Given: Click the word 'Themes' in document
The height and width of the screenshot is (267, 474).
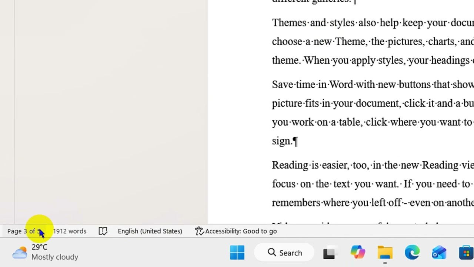Looking at the screenshot, I should pyautogui.click(x=290, y=23).
